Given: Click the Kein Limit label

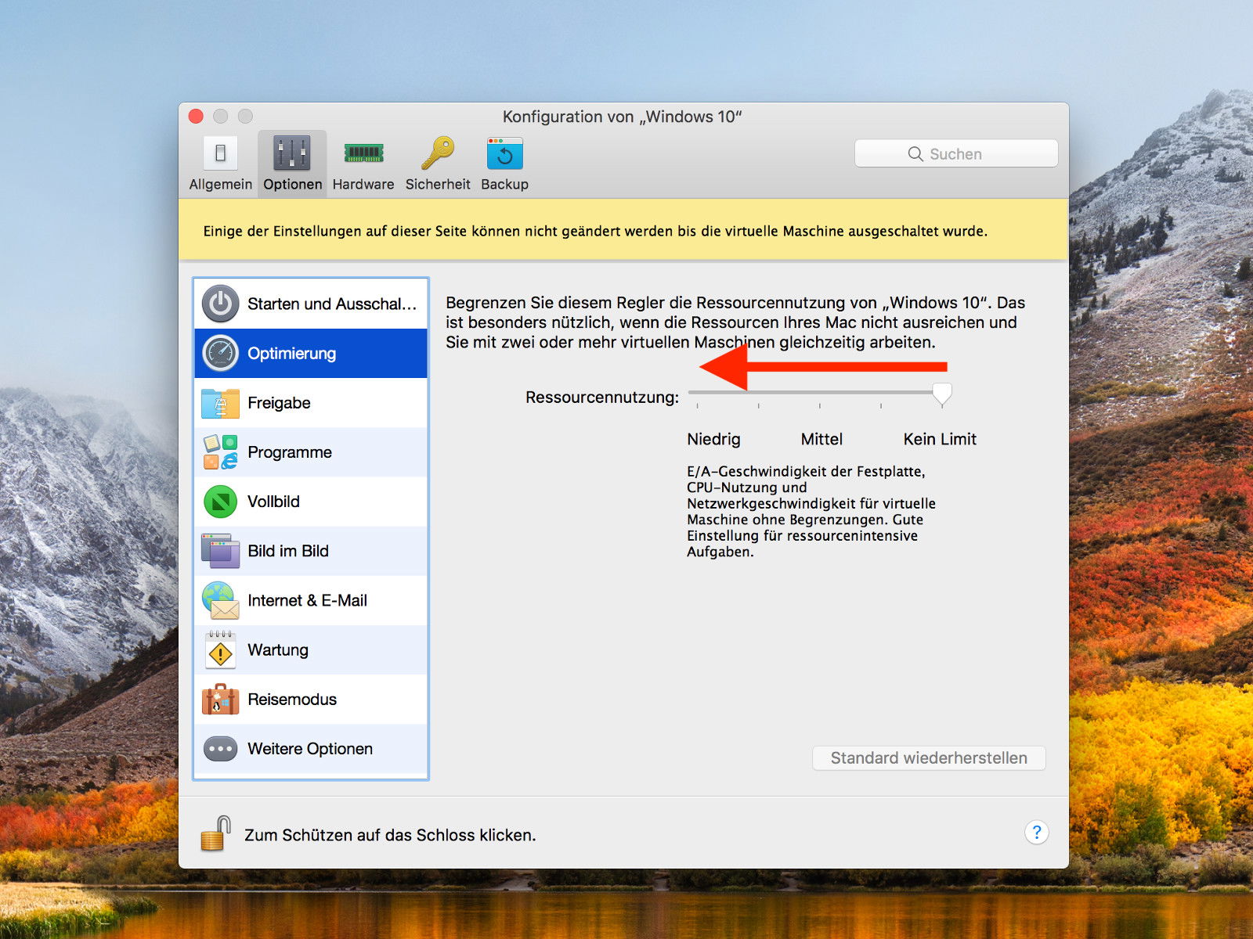Looking at the screenshot, I should 940,439.
